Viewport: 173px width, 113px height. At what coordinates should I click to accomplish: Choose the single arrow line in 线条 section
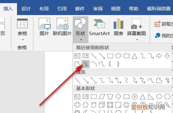click(x=86, y=80)
